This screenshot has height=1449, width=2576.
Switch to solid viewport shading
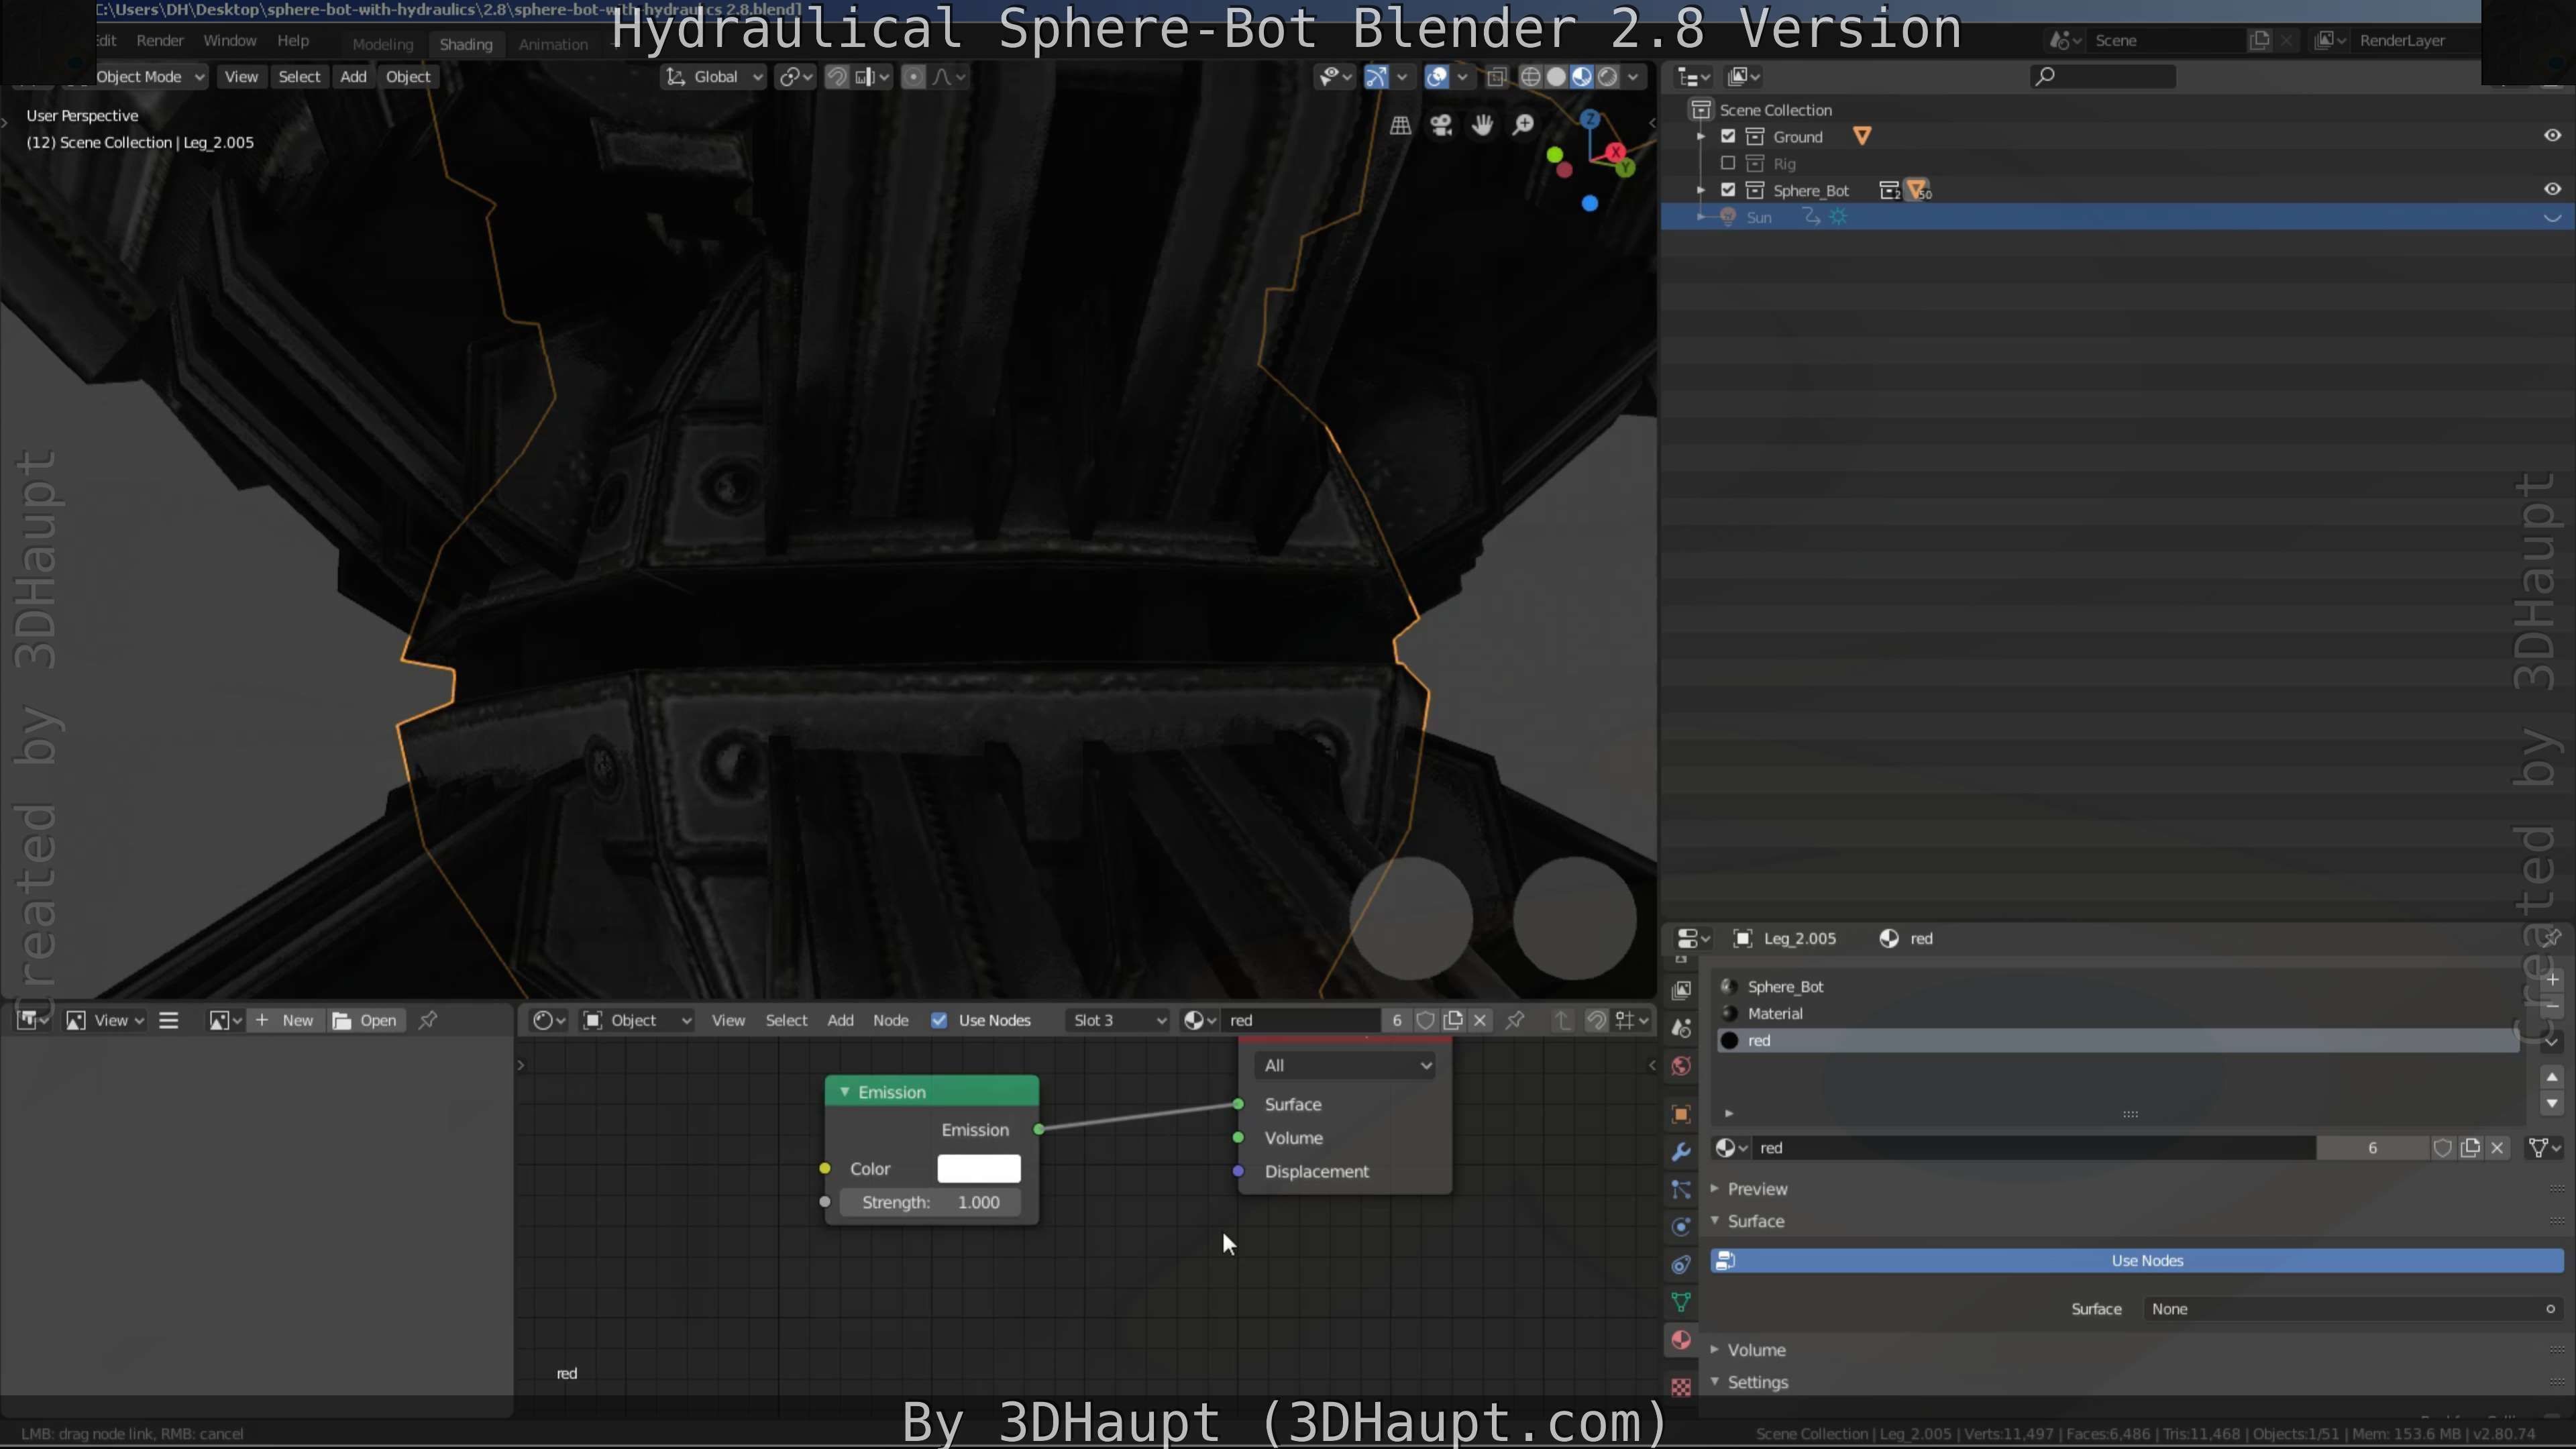click(x=1556, y=77)
